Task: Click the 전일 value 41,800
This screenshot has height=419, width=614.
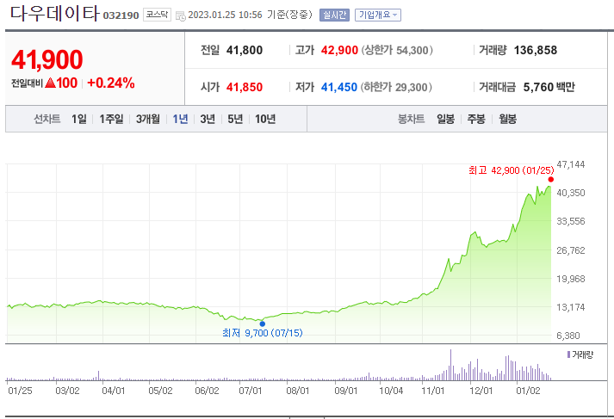Action: (x=245, y=50)
